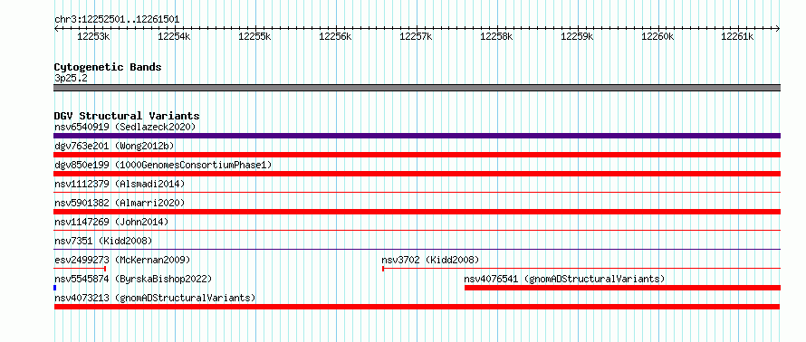Viewport: 806px width, 342px height.
Task: Click the 12254k ruler tick label
Action: pyautogui.click(x=174, y=36)
